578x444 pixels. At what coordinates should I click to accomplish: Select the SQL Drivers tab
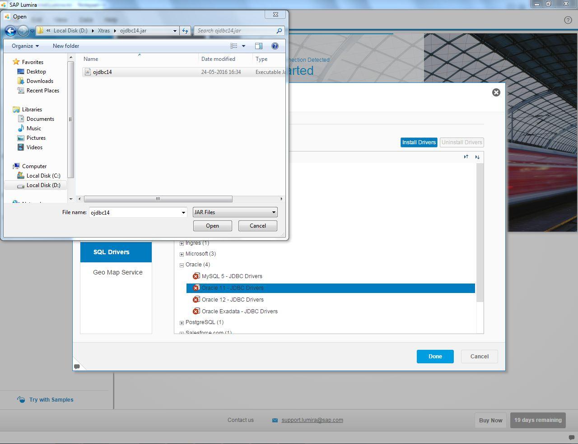(x=116, y=252)
